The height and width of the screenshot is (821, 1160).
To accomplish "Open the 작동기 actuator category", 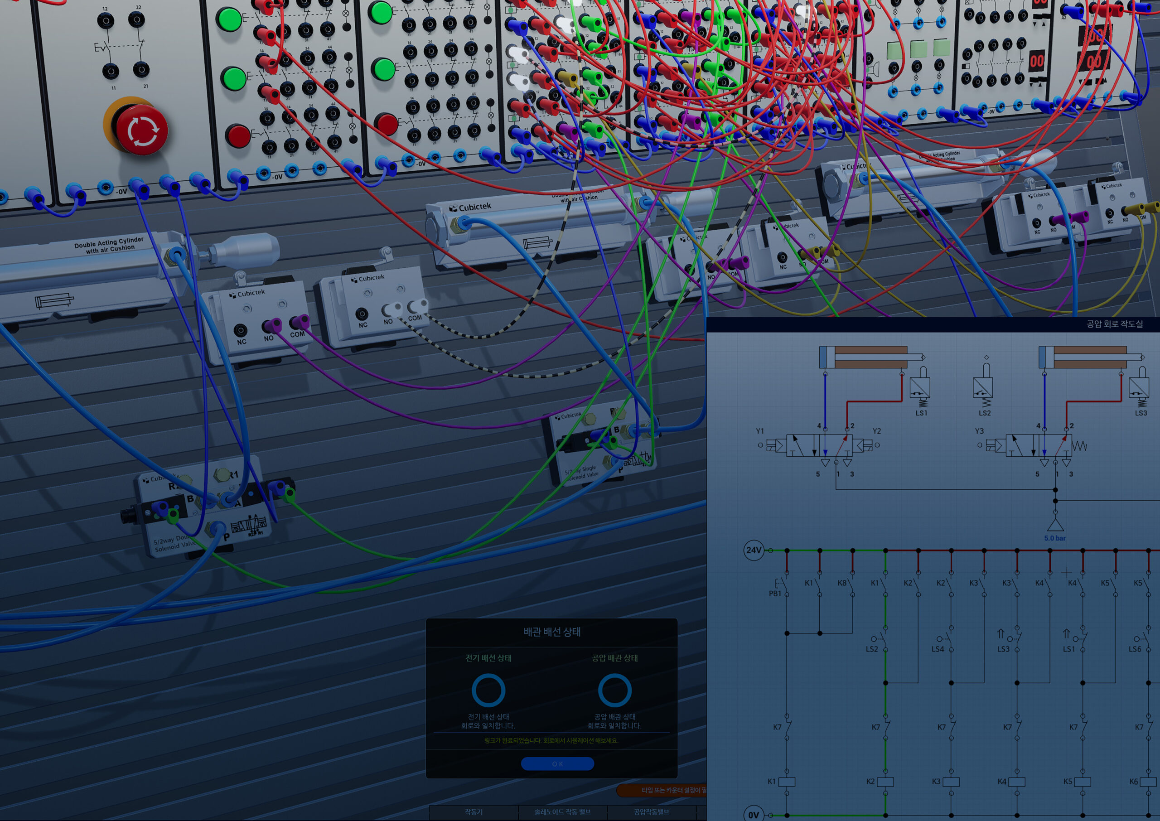I will 474,812.
